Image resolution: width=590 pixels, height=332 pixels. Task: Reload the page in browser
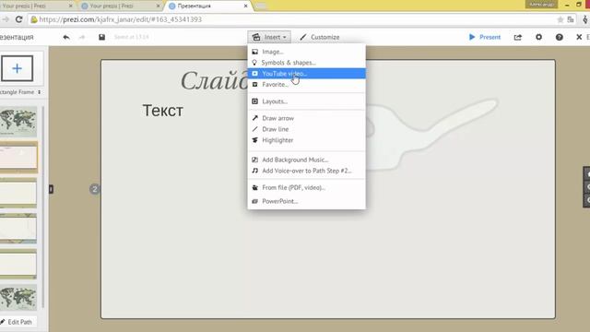(18, 19)
